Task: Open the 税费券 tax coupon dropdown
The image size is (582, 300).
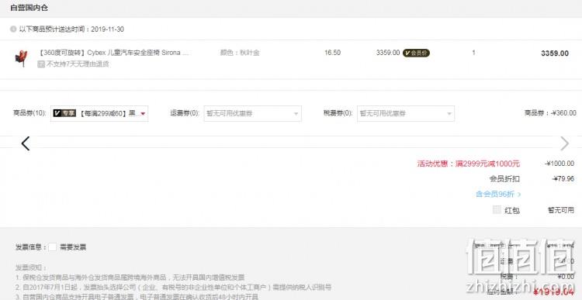Action: [x=406, y=113]
